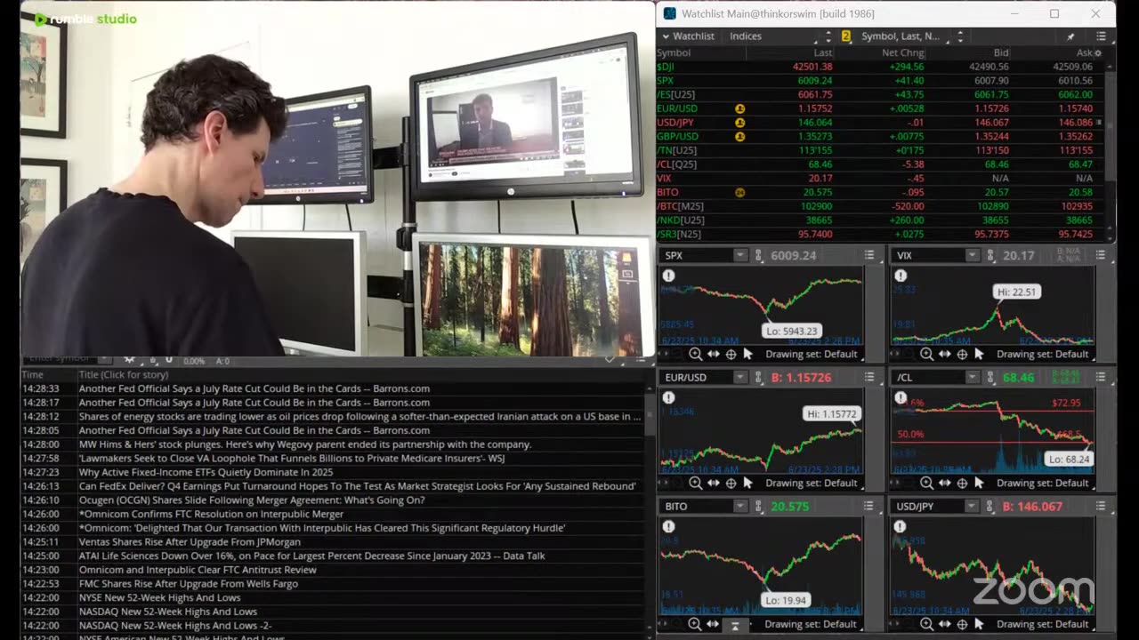Expand /CL symbol dropdown arrow
The height and width of the screenshot is (640, 1139).
point(971,377)
